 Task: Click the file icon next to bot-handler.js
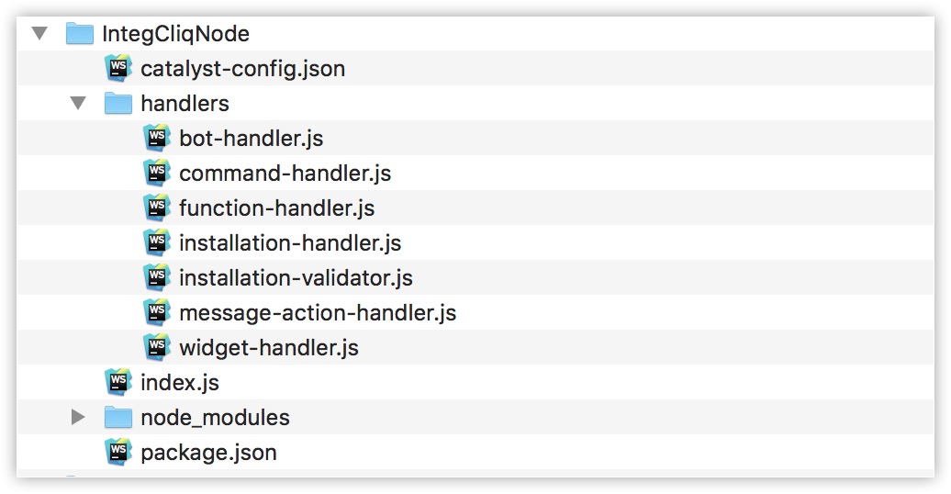[157, 137]
